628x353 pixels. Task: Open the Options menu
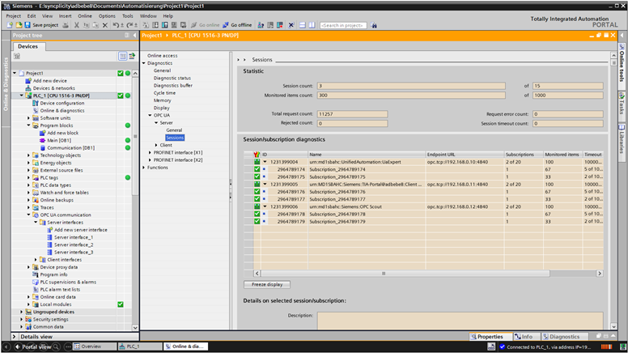[107, 16]
